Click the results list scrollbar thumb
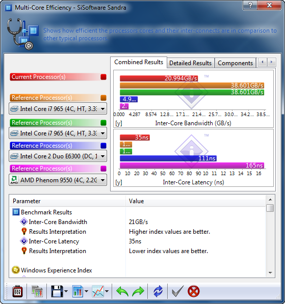285x304 pixels. click(x=270, y=208)
